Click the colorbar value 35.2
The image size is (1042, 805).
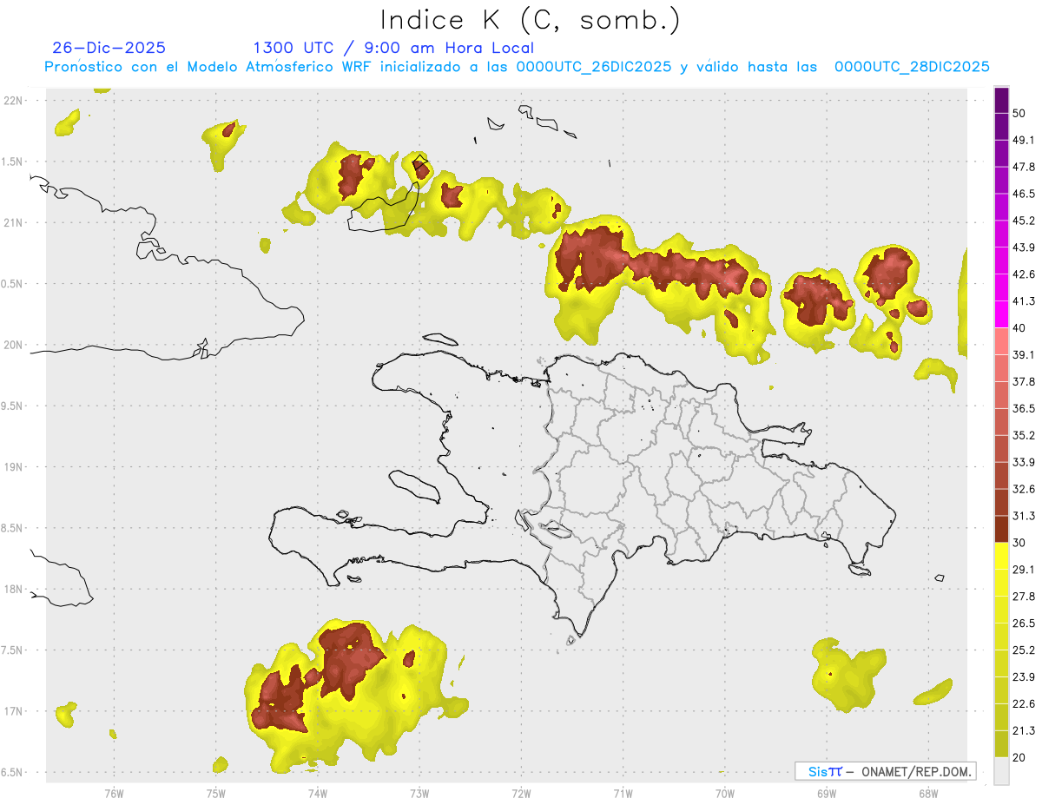tap(1024, 435)
